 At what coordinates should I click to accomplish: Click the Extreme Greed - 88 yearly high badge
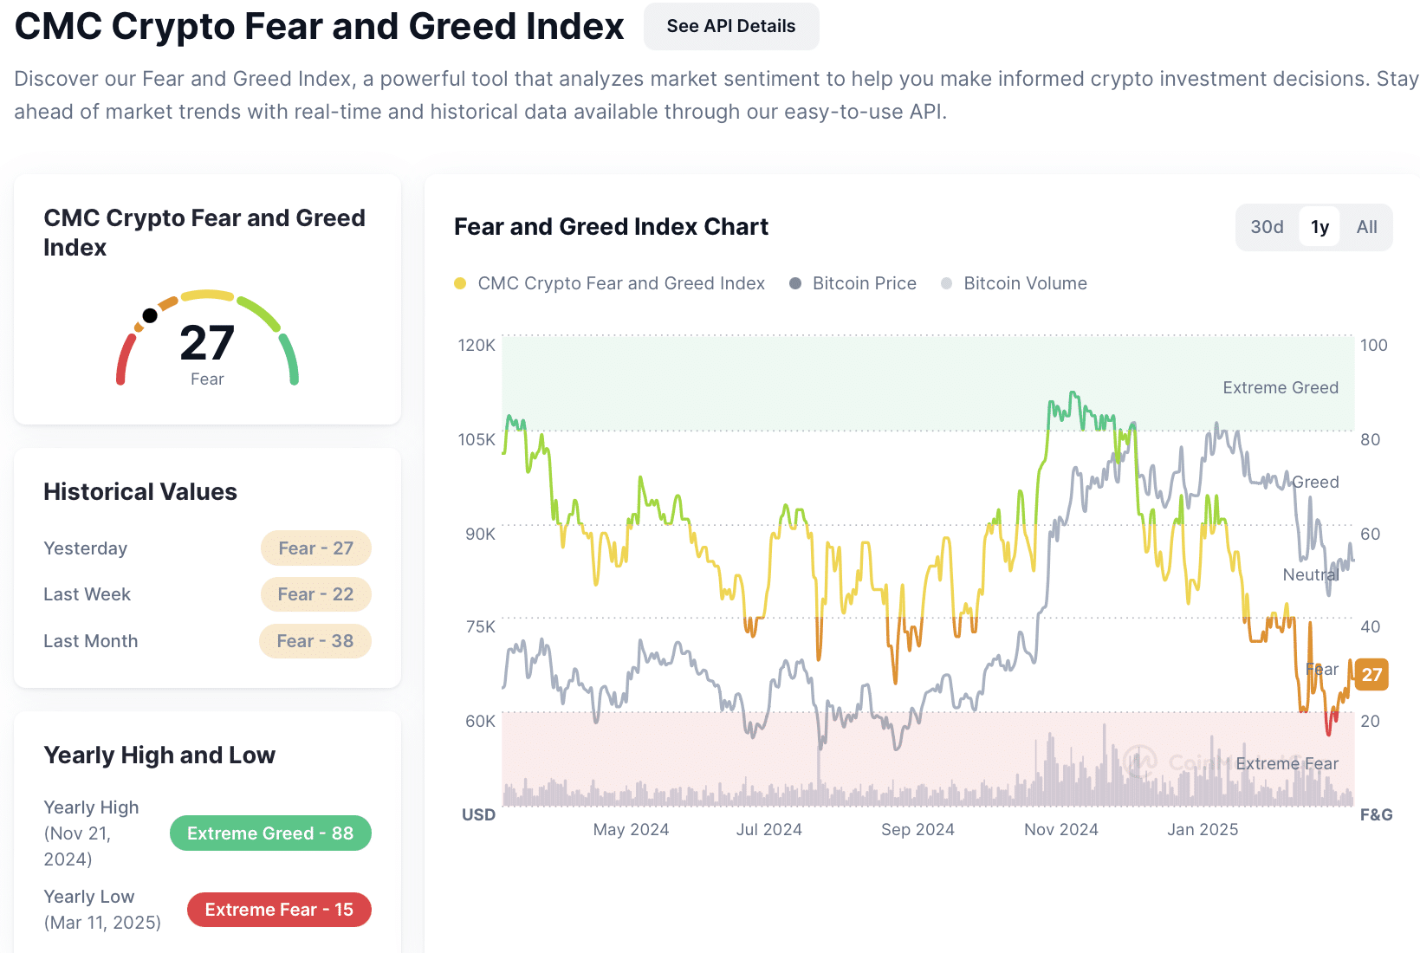click(x=270, y=833)
